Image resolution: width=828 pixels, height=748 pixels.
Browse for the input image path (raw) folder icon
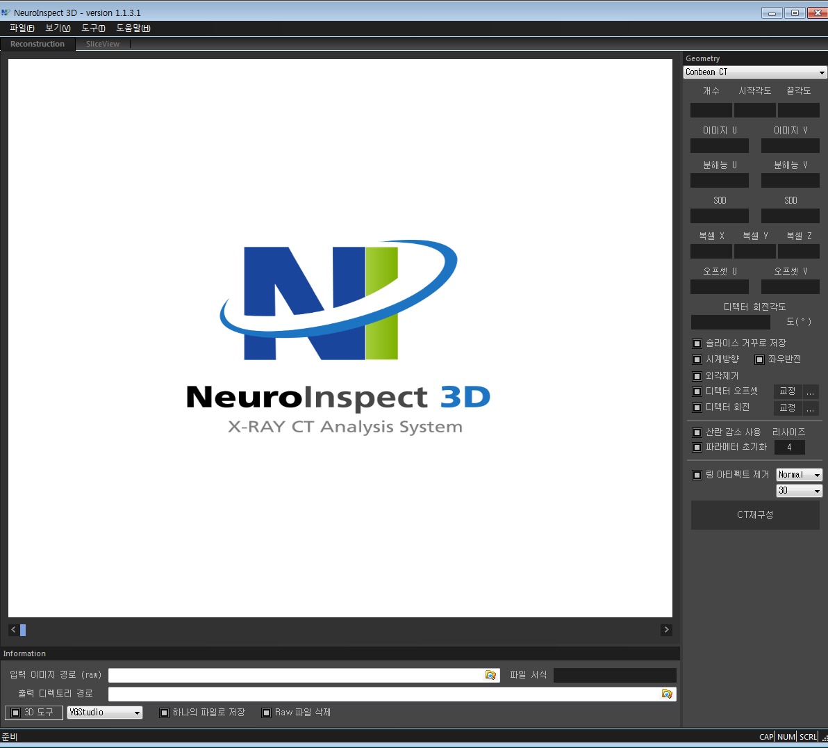click(490, 675)
